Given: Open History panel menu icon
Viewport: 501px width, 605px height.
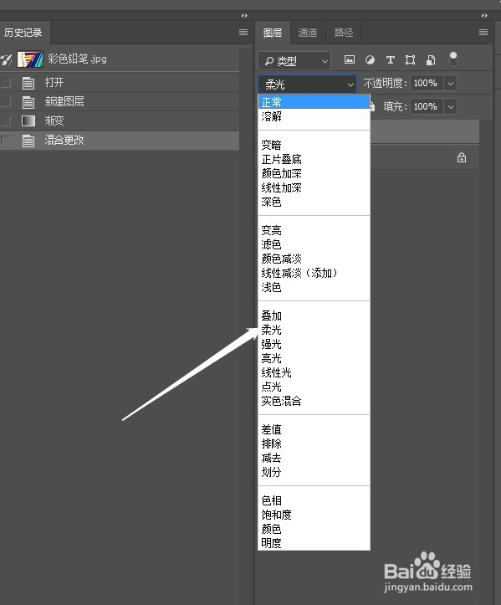Looking at the screenshot, I should (243, 33).
